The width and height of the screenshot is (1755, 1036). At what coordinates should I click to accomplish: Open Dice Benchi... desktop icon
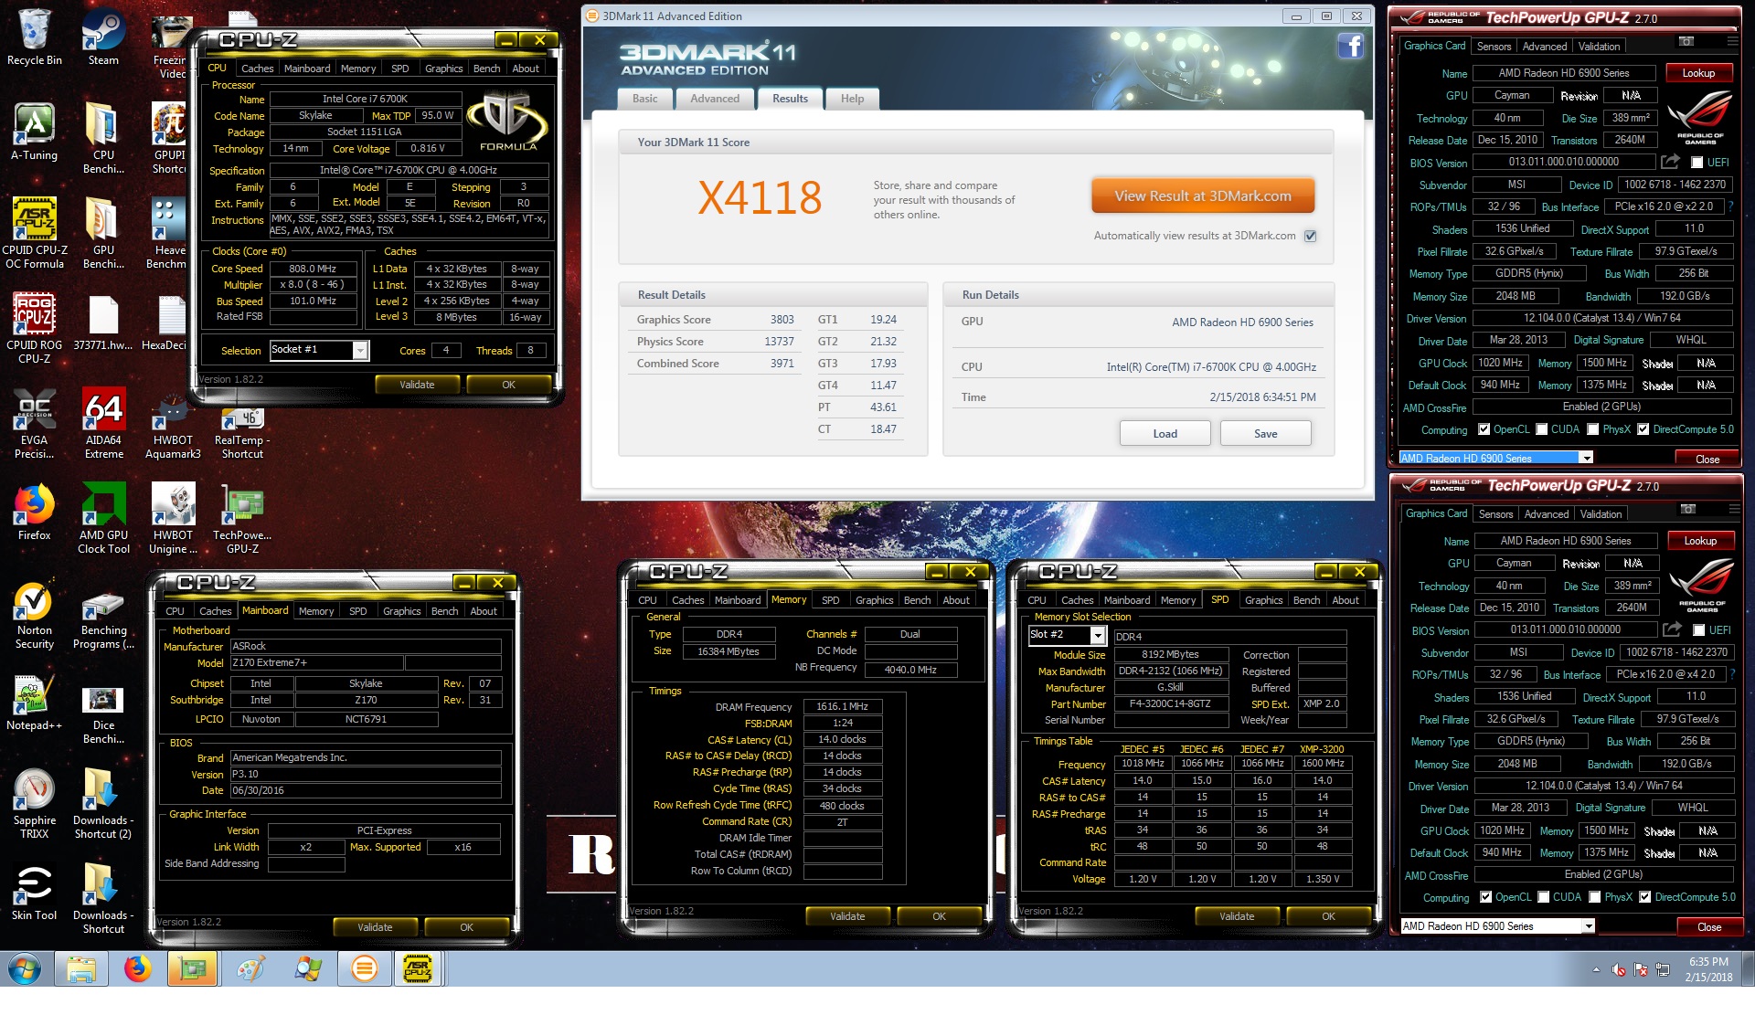103,715
